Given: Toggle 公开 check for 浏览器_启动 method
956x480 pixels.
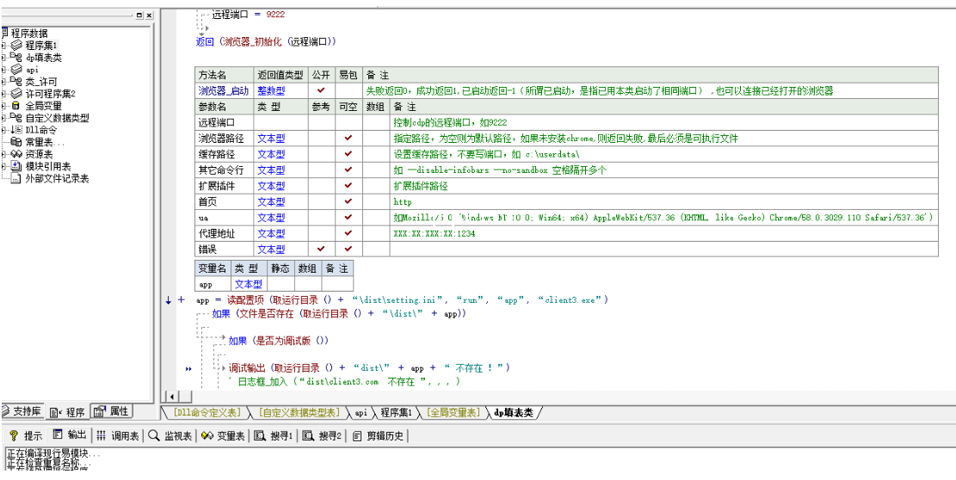Looking at the screenshot, I should [x=321, y=90].
